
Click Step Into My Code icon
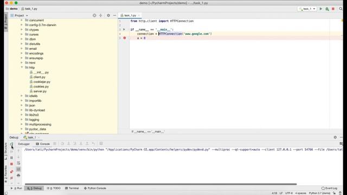pyautogui.click(x=75, y=144)
